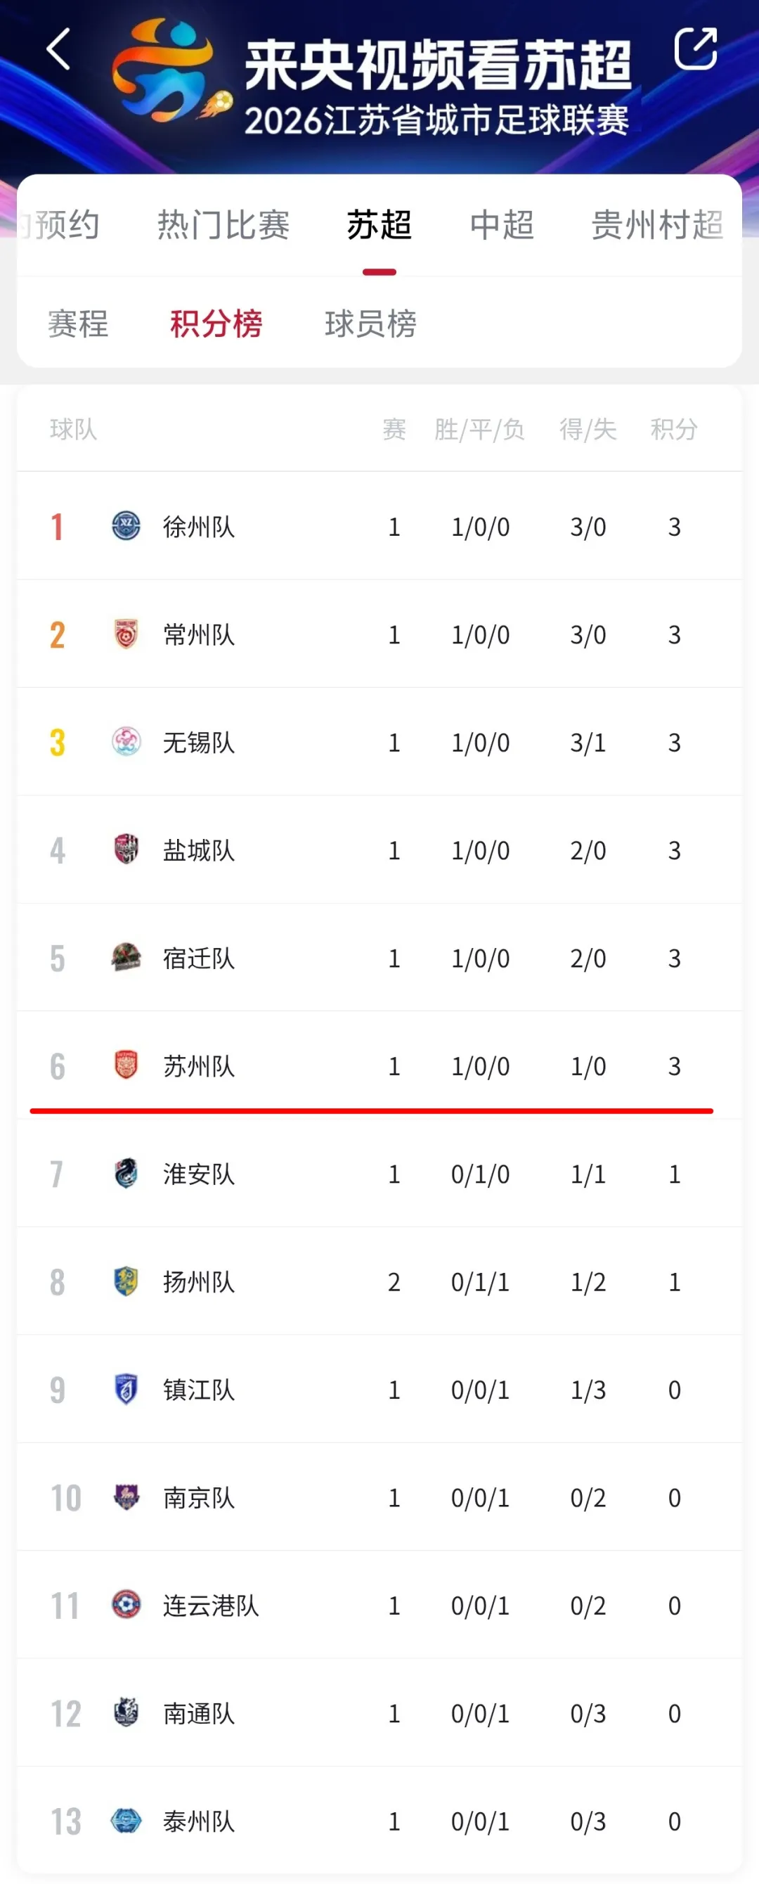Tap the Xuzhou team (徐州队) logo
This screenshot has width=759, height=1884.
click(126, 526)
